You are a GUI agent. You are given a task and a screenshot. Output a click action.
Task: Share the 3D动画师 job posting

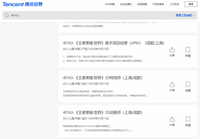(x=172, y=122)
